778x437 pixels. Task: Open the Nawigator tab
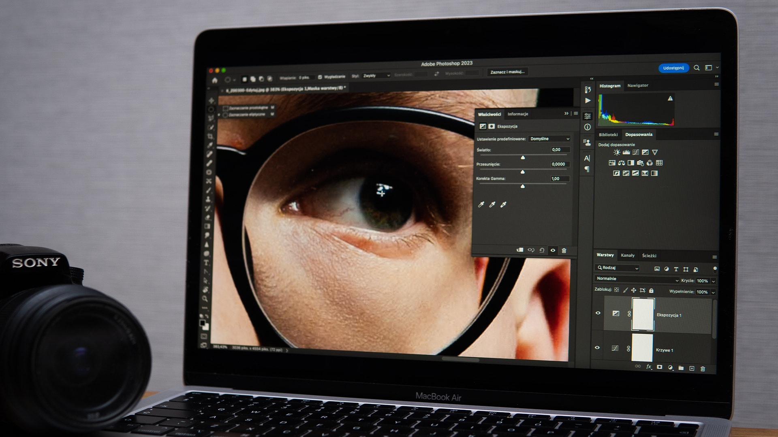[639, 85]
